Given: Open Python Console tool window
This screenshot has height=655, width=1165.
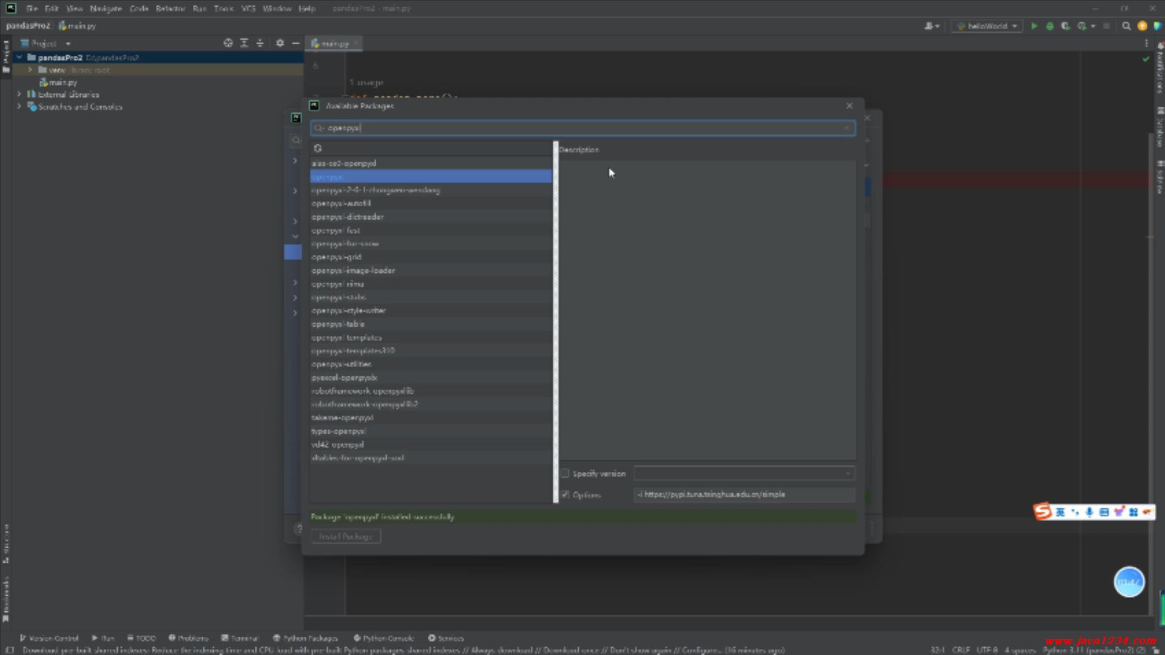Looking at the screenshot, I should pyautogui.click(x=383, y=638).
